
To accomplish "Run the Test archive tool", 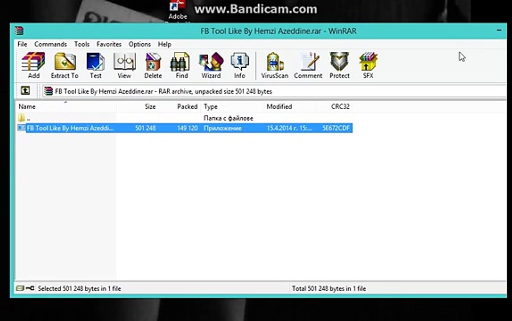I will [x=95, y=65].
